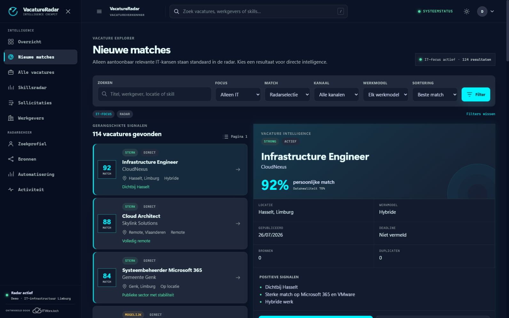Open the Overzicht menu item
This screenshot has height=318, width=509.
pos(41,42)
